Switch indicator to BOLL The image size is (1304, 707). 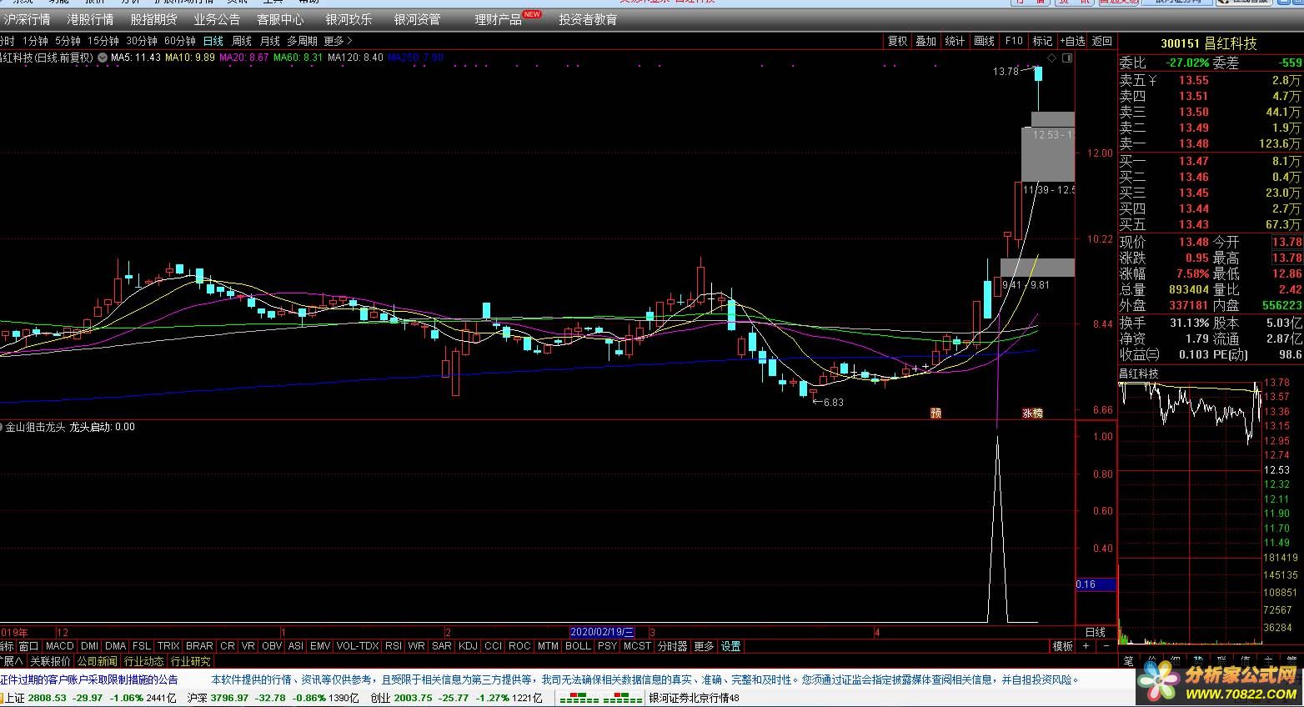pos(578,646)
